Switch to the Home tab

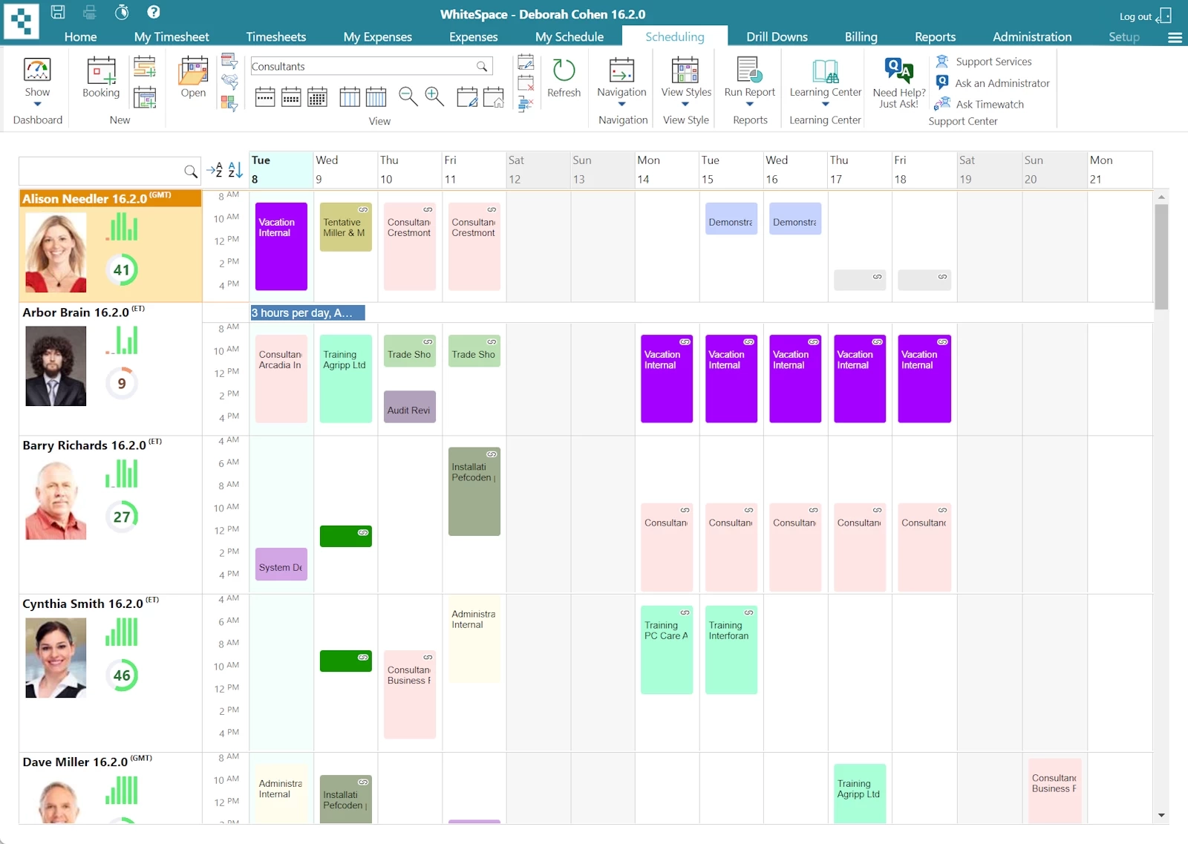[80, 36]
